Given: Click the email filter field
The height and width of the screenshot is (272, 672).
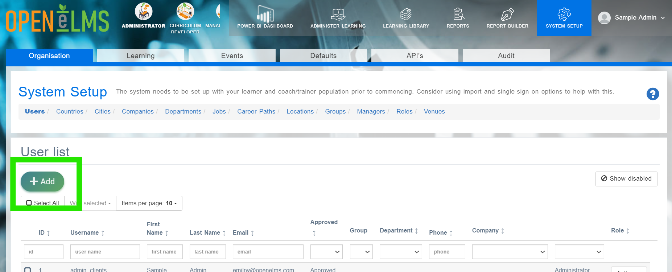Looking at the screenshot, I should click(x=268, y=252).
